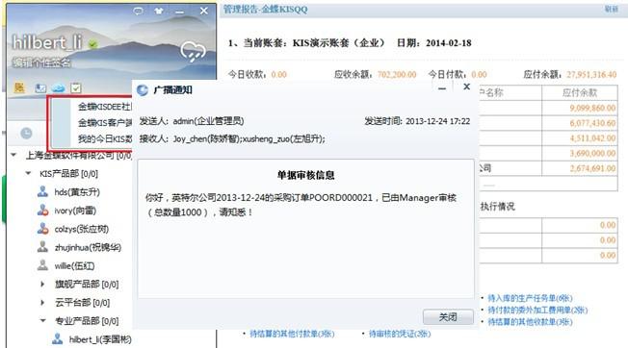The image size is (628, 348).
Task: Click the 广播通知 dialog logo icon
Action: [x=143, y=90]
